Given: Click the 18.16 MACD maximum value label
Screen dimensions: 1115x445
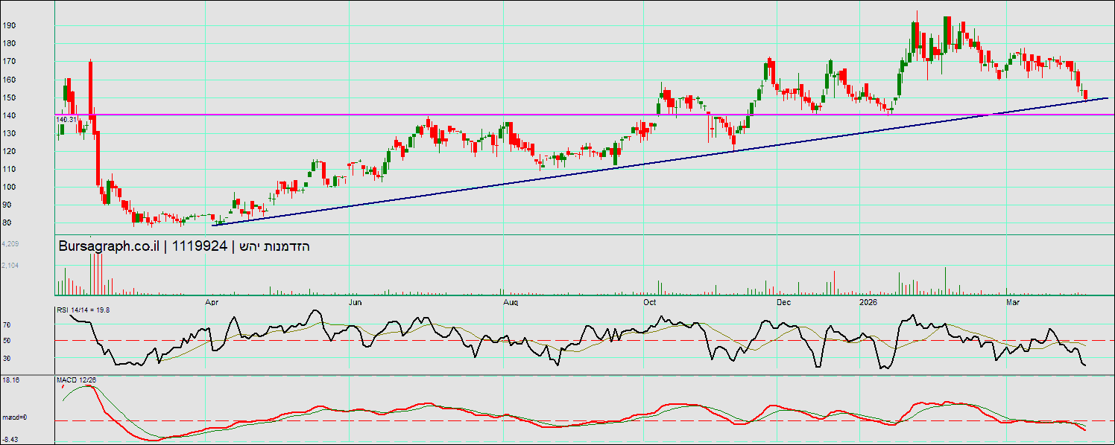Looking at the screenshot, I should [10, 380].
